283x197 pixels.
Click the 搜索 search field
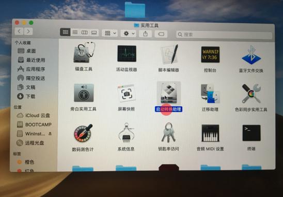pyautogui.click(x=224, y=34)
